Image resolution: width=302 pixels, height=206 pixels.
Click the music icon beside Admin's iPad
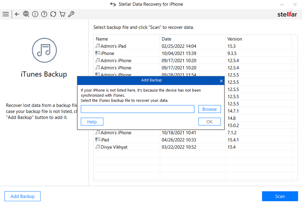[x=98, y=46]
